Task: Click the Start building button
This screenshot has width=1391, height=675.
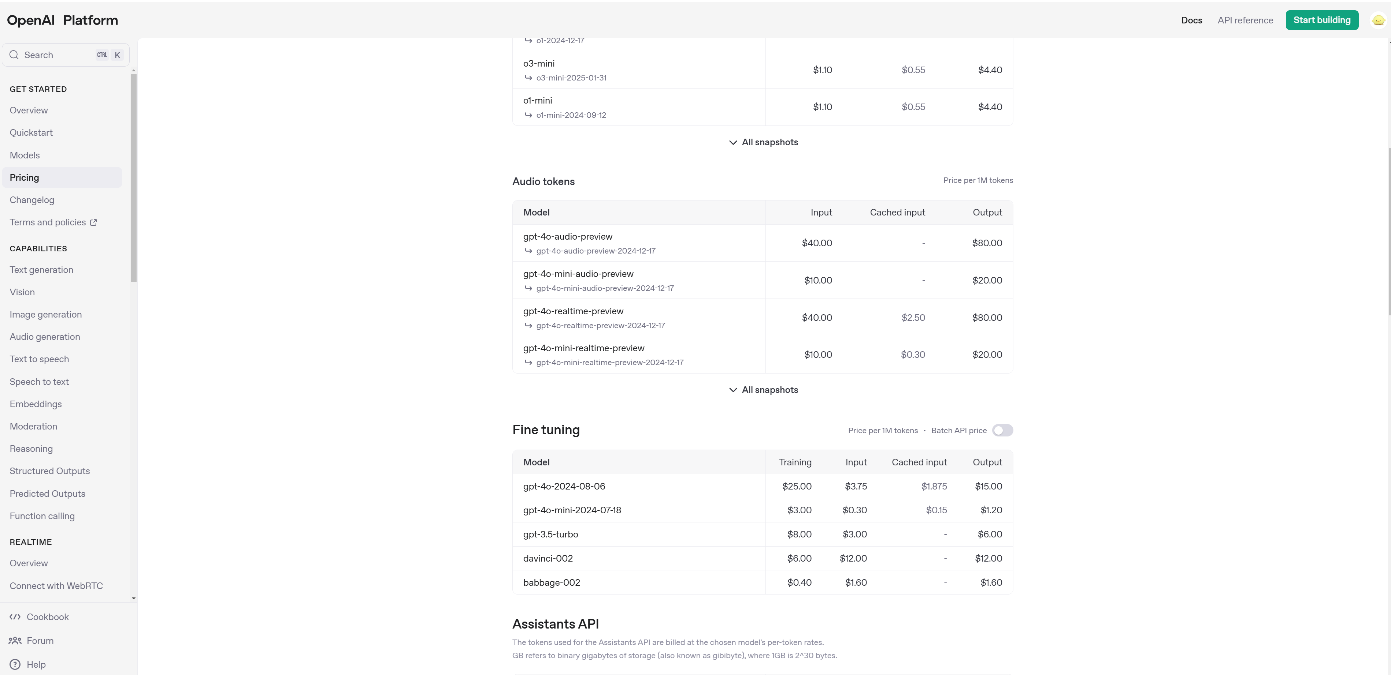Action: point(1322,20)
